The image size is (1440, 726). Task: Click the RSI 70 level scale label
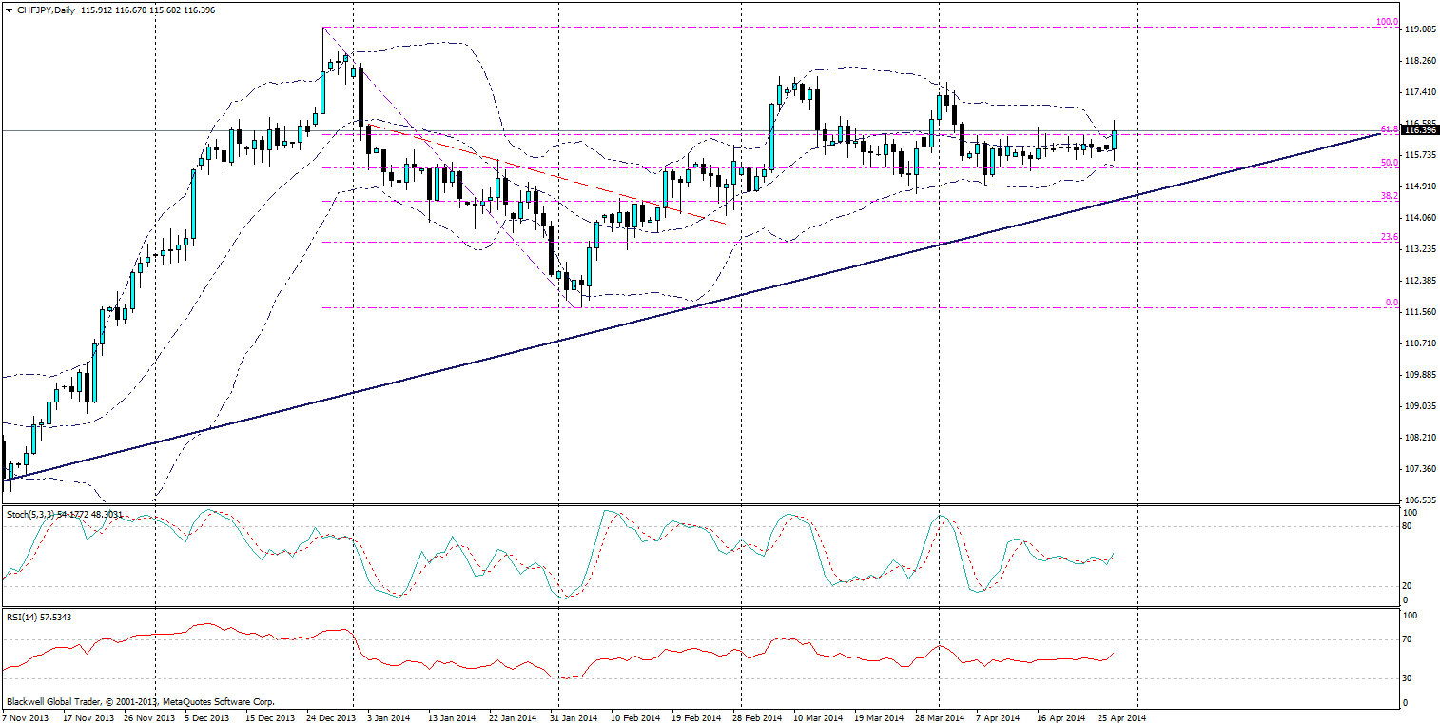click(x=1409, y=639)
